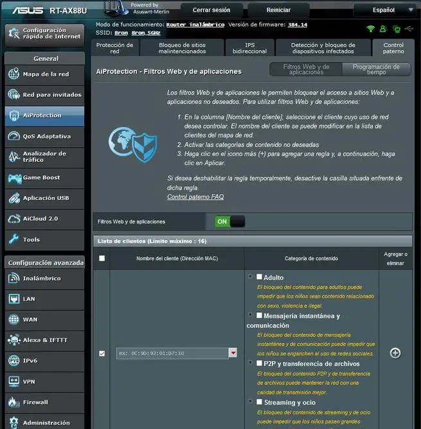Click the Analizador de tráfico icon
This screenshot has width=421, height=429.
[13, 157]
